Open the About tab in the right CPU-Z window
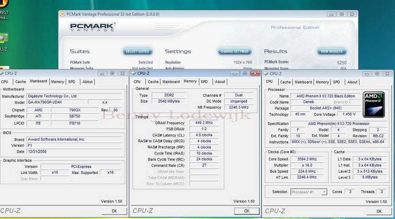This screenshot has height=219, width=395. pos(352,82)
